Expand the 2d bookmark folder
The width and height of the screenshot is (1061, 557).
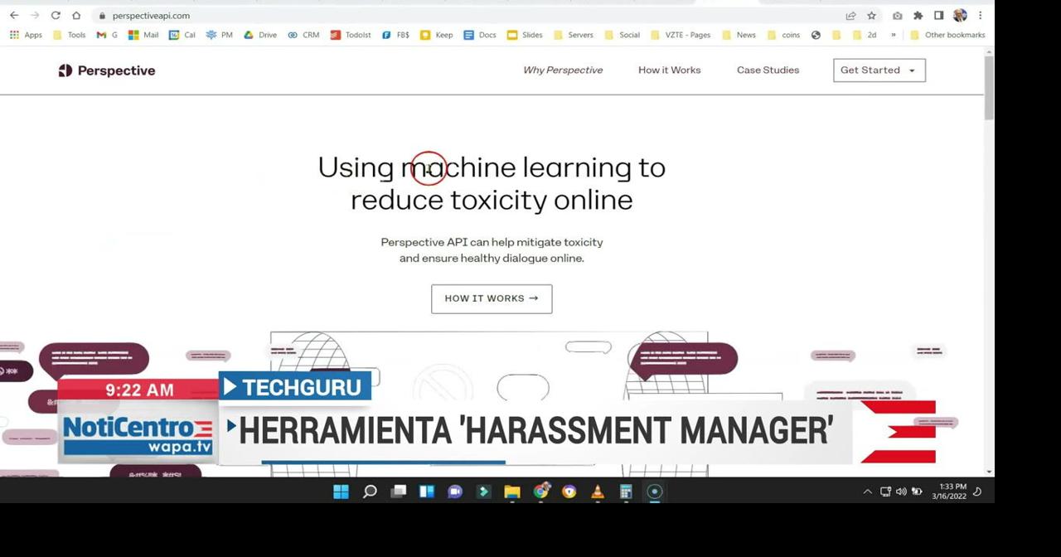[x=865, y=35]
